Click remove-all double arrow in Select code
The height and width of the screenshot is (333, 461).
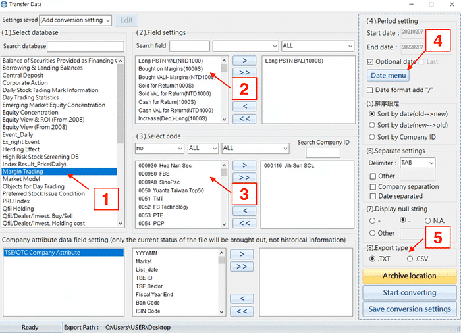click(244, 223)
